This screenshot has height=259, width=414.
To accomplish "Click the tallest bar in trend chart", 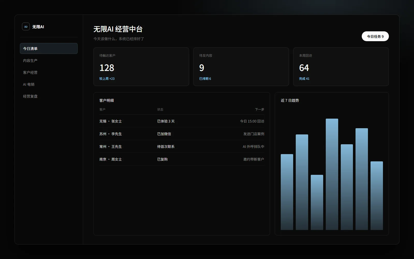I will tap(332, 174).
